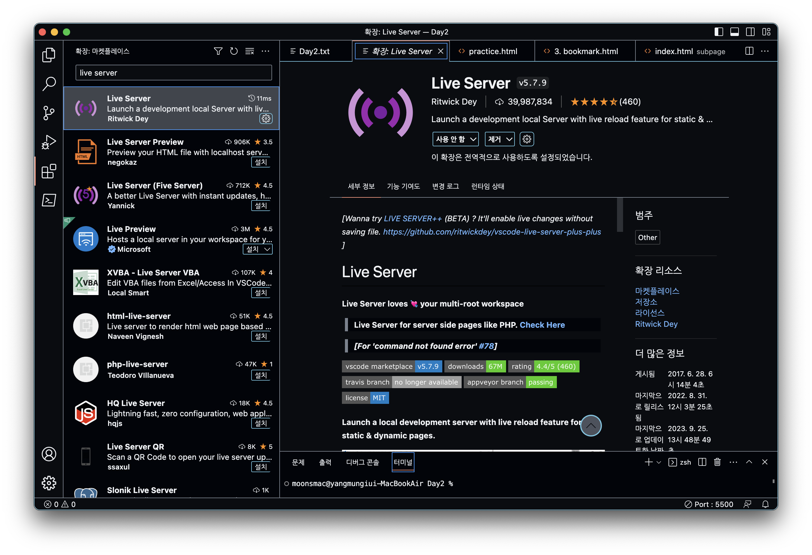Open Live Preview 설치 dropdown arrow

[267, 249]
